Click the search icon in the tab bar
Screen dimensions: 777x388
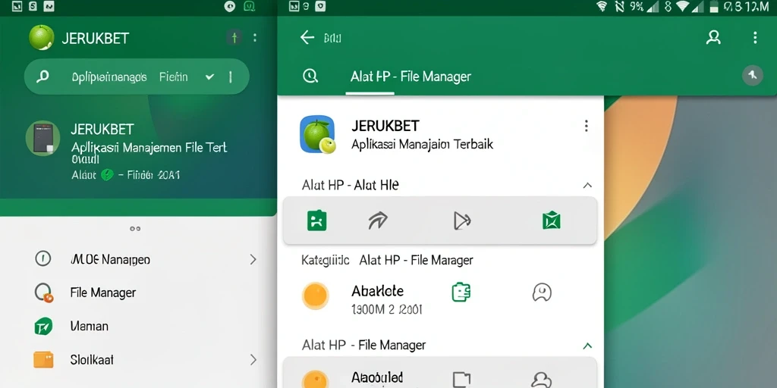[x=310, y=77]
